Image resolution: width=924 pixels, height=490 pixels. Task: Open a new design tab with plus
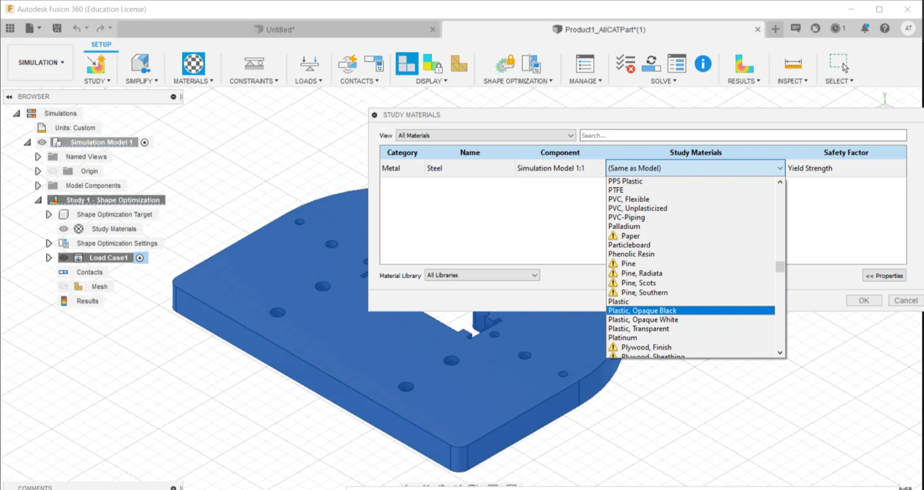tap(775, 29)
